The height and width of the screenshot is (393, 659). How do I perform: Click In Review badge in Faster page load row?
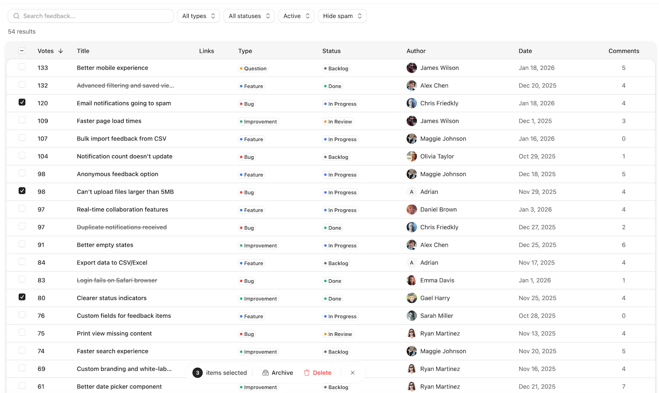[338, 122]
